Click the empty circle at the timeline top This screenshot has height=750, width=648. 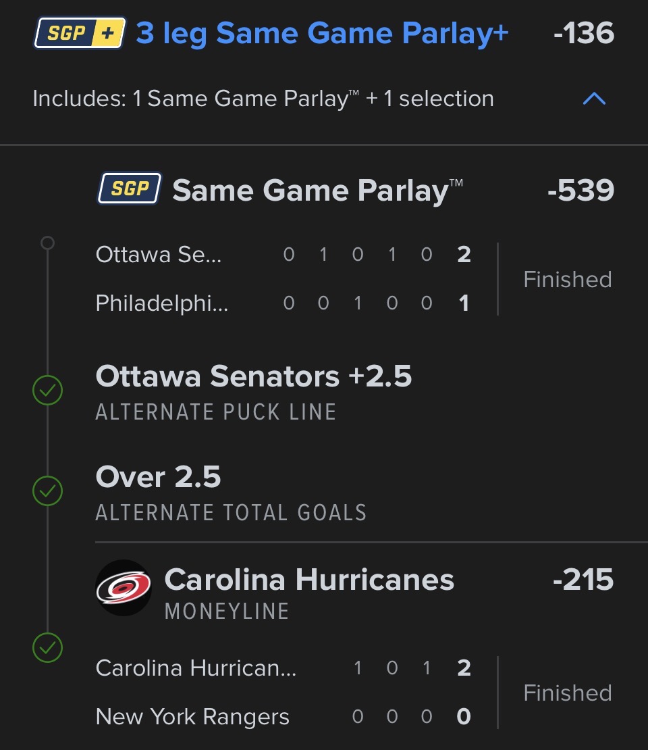(x=47, y=243)
